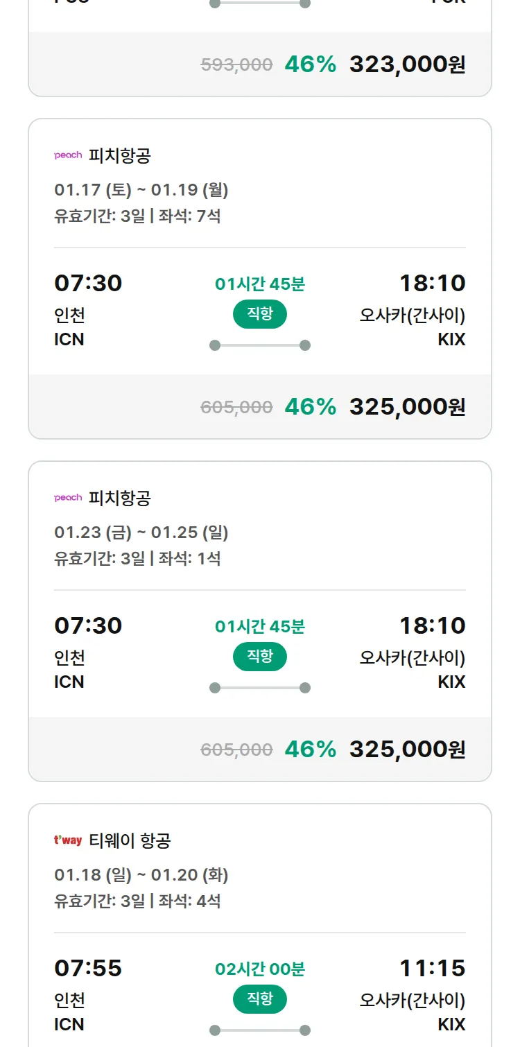Select the 325,000원 price for the 01.23 flight
This screenshot has height=1047, width=520.
407,749
